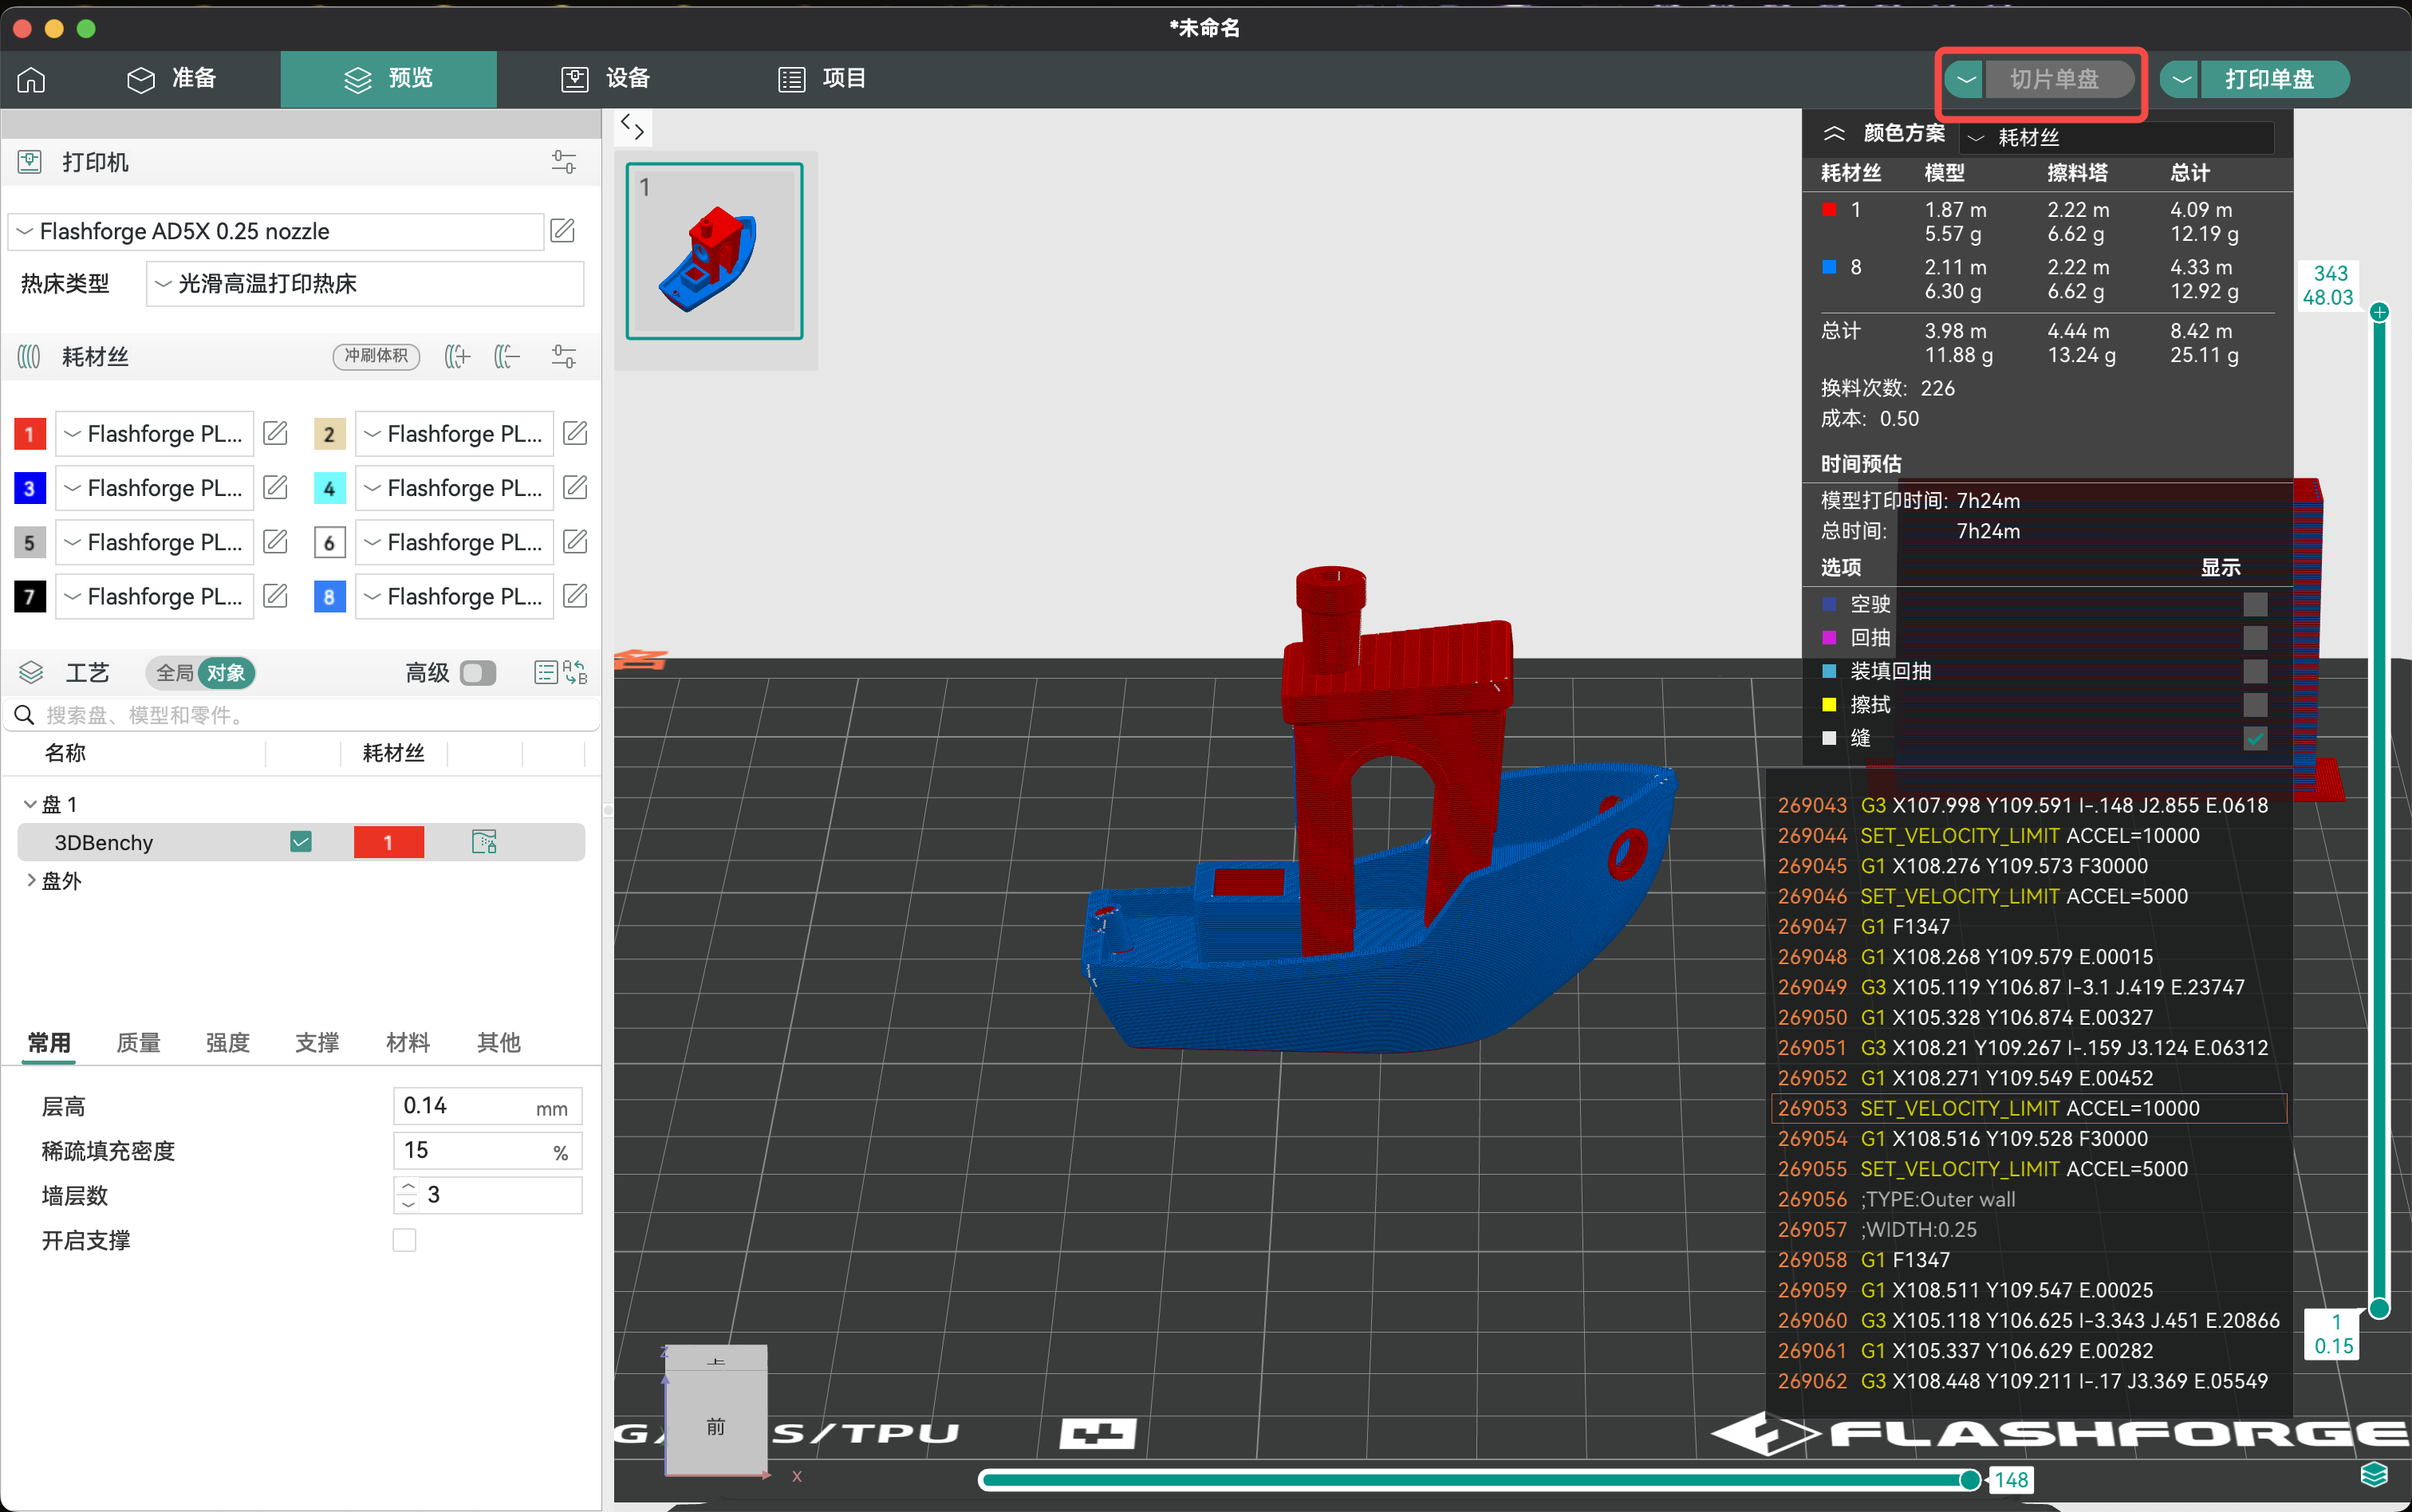Click the search magnifier icon

[x=25, y=715]
